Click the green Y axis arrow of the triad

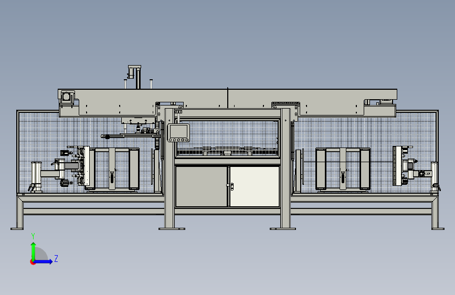point(34,251)
